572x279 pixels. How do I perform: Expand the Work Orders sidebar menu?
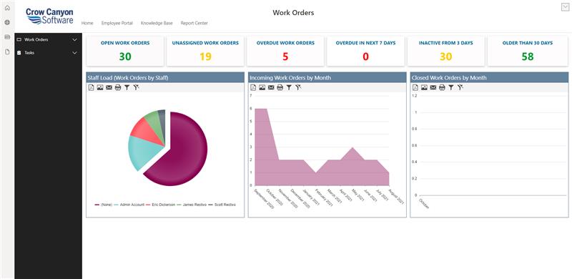click(75, 40)
